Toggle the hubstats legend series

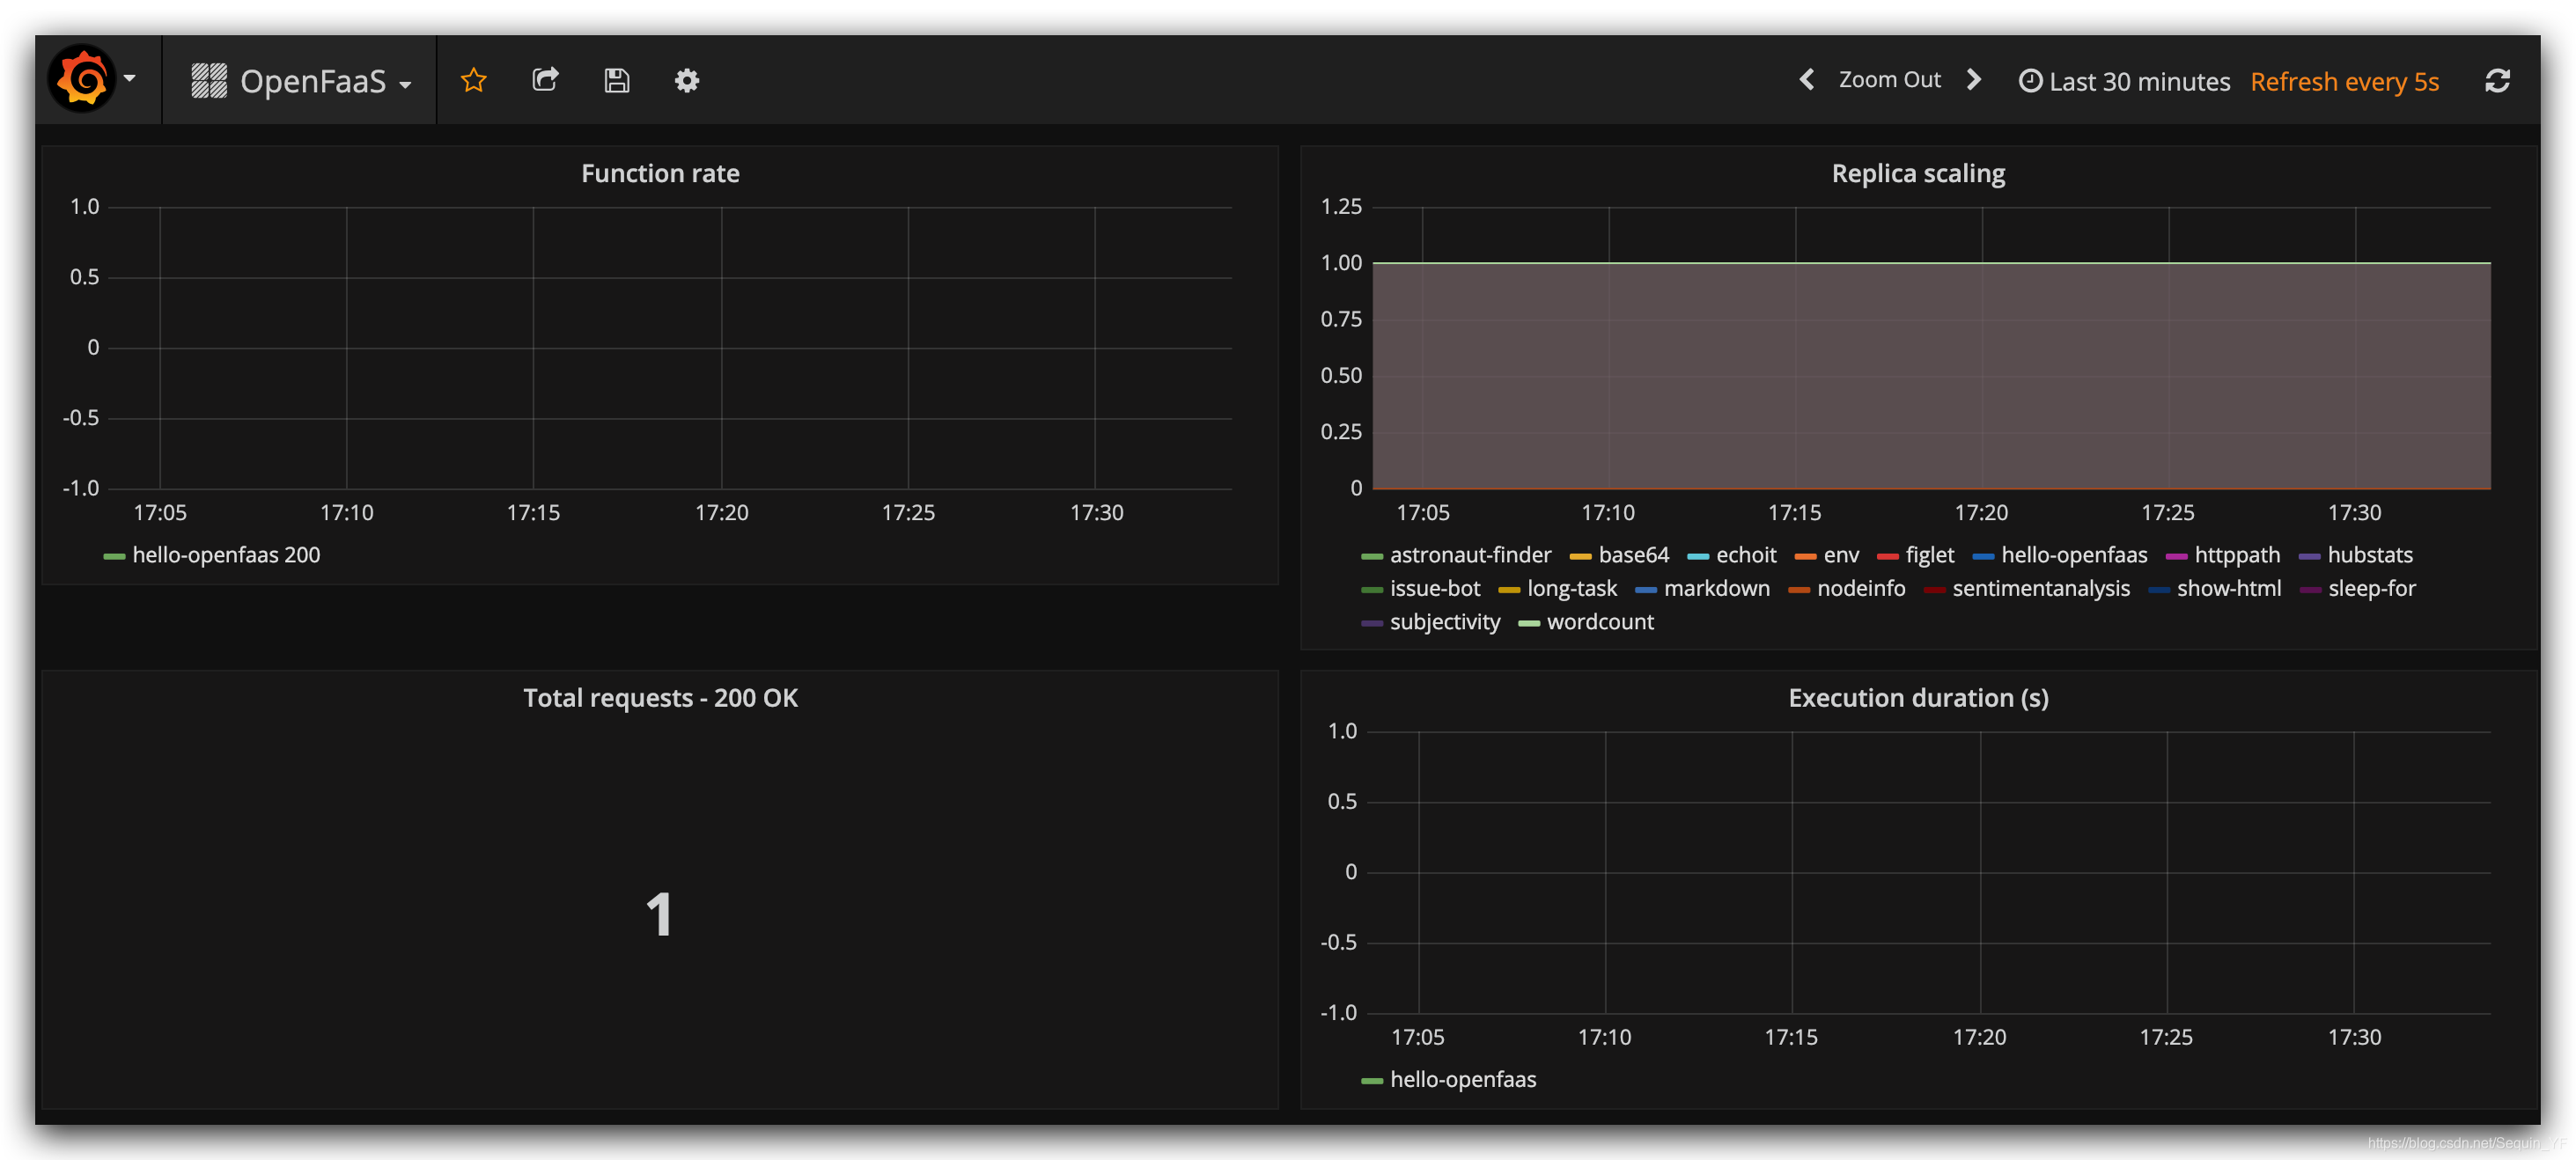point(2355,555)
